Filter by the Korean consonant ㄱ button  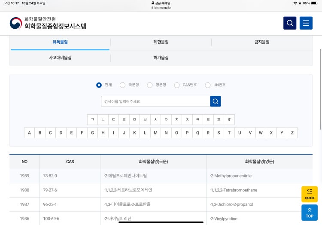coord(92,119)
